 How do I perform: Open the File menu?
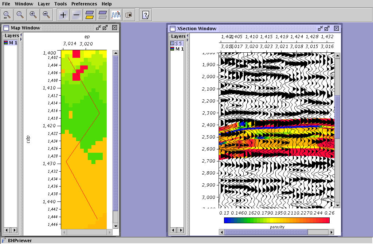tap(6, 4)
